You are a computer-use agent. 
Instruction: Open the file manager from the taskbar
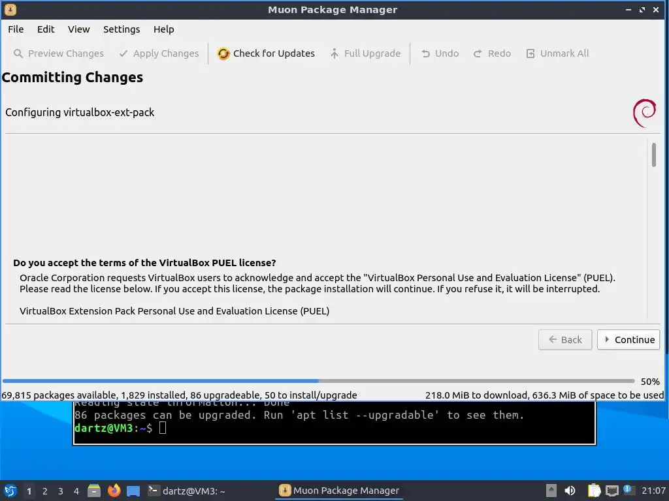point(94,491)
